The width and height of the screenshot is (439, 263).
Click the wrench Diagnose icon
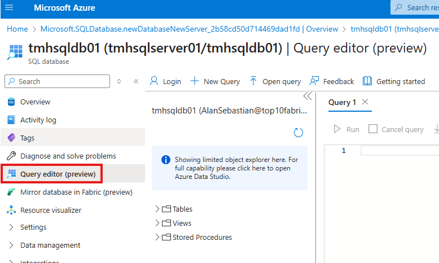click(x=11, y=156)
